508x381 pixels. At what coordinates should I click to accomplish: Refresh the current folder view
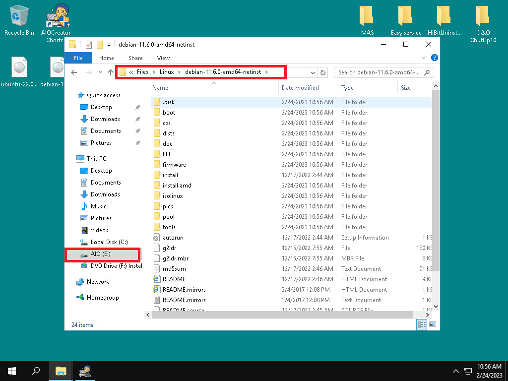323,72
